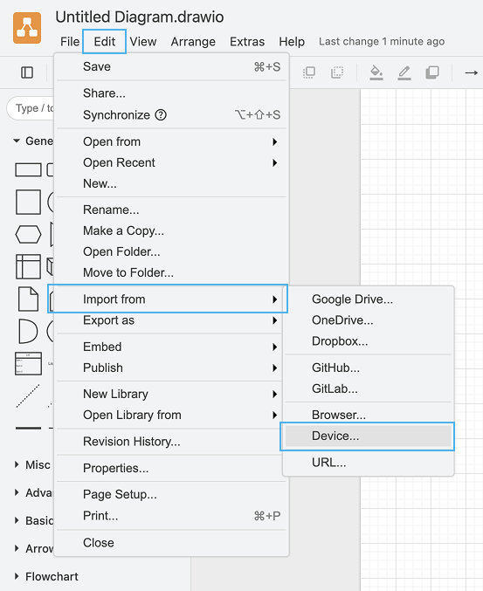Screen dimensions: 483x591
Task: Select the internal storage table-like shape
Action: click(x=28, y=267)
